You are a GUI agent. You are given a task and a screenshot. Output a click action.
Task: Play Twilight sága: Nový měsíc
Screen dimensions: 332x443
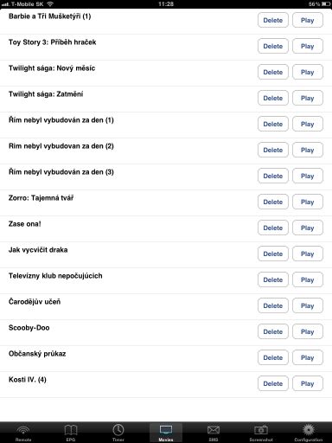(x=308, y=72)
